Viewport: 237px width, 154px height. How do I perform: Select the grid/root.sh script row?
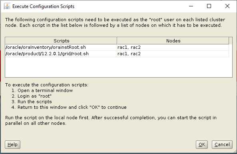tap(117, 54)
